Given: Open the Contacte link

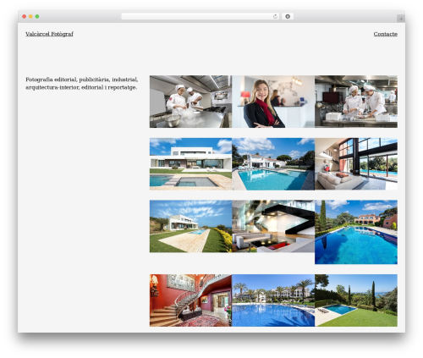Looking at the screenshot, I should pos(385,34).
